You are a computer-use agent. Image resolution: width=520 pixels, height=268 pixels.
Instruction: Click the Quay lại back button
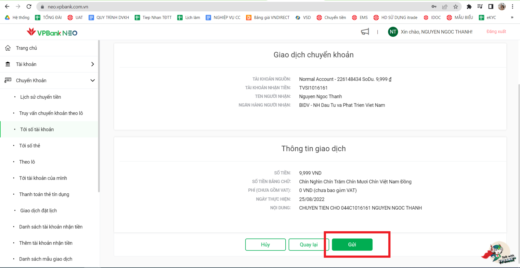(x=308, y=245)
